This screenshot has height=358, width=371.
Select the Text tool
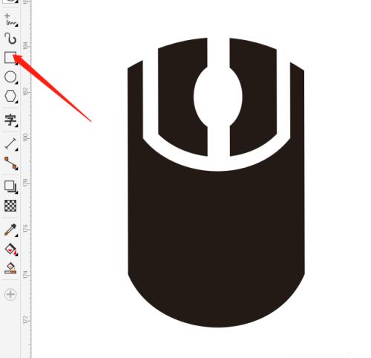pos(10,120)
